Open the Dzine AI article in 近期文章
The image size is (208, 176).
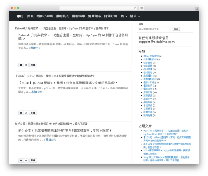click(166, 132)
